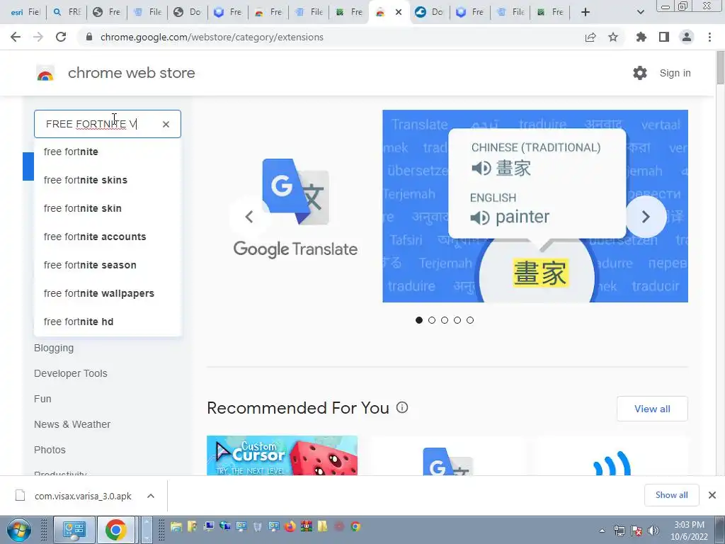The height and width of the screenshot is (544, 725).
Task: Open the Firefox icon in the taskbar quick launch
Action: 290,526
